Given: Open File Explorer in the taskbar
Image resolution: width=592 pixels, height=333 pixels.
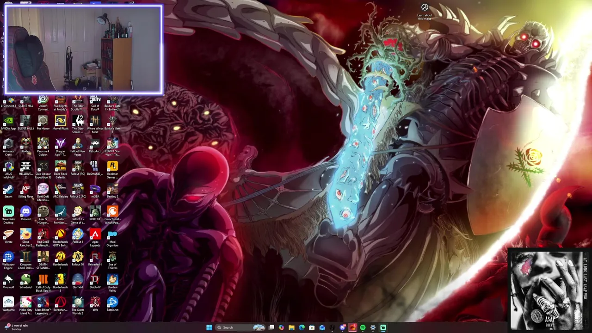Looking at the screenshot, I should [x=291, y=327].
